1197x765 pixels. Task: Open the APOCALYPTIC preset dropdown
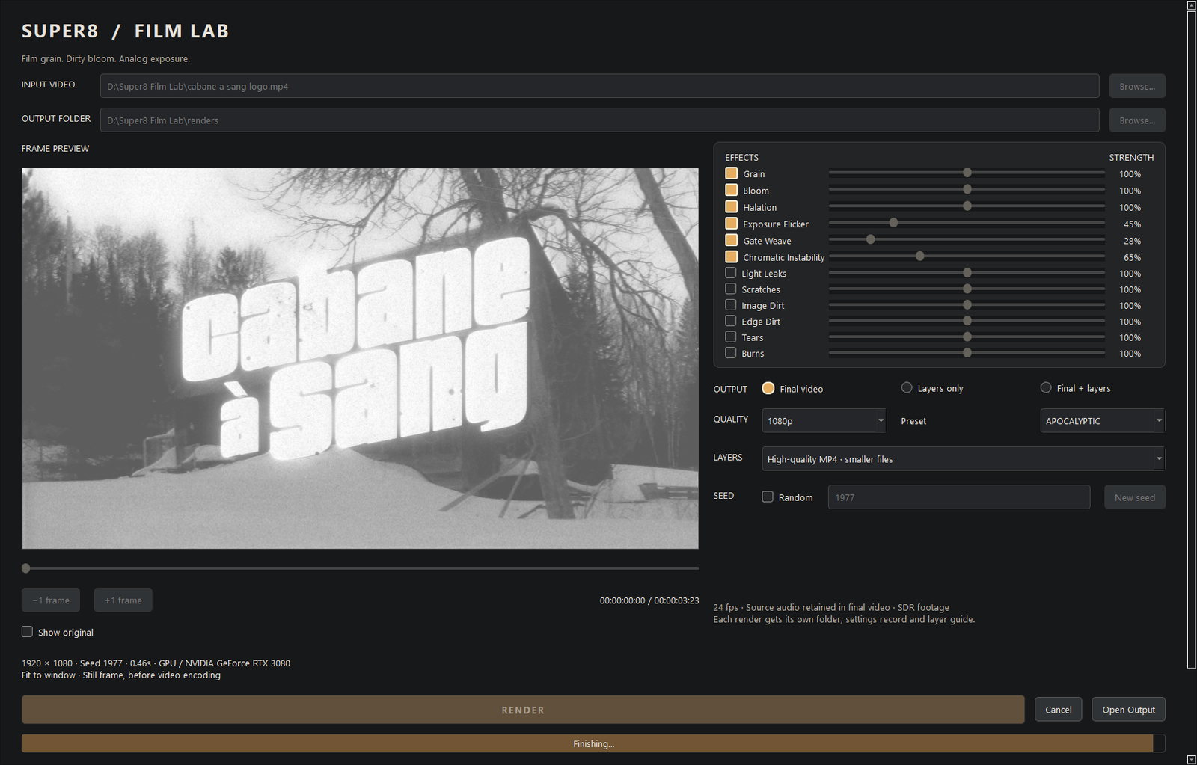1102,420
